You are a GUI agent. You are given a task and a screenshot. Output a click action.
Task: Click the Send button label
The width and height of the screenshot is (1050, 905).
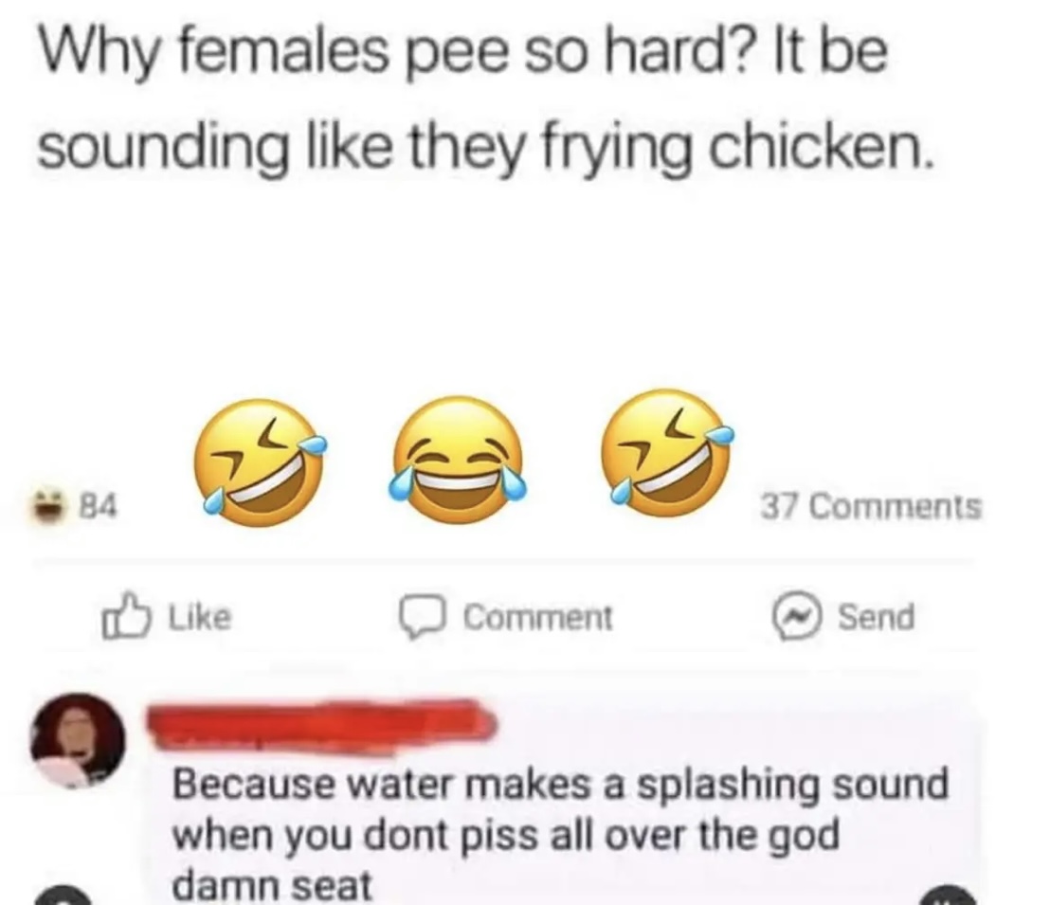(876, 617)
